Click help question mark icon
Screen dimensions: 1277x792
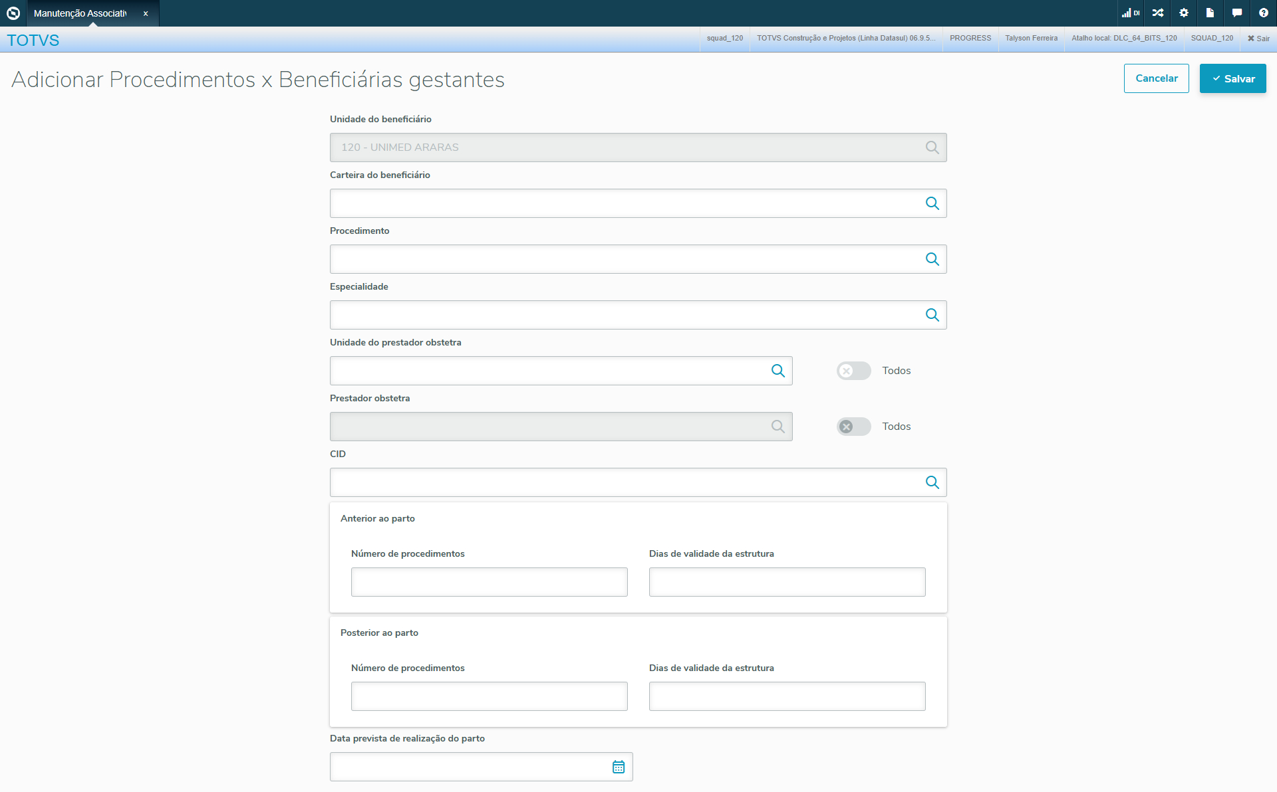tap(1263, 13)
